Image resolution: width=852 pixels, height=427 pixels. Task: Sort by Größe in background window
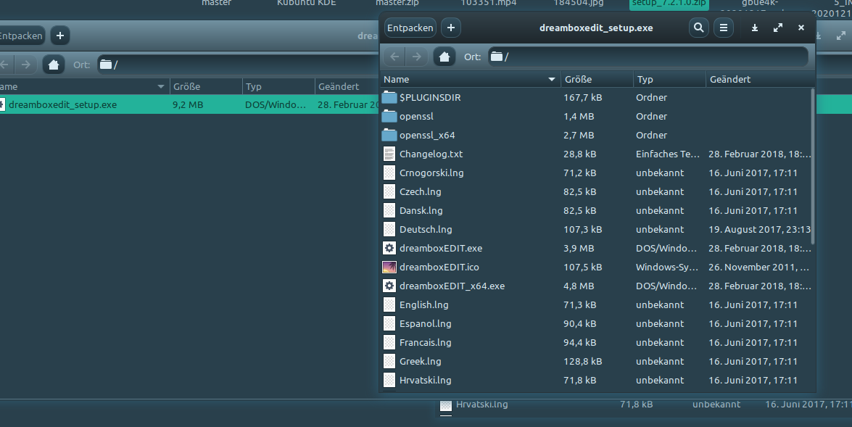206,87
